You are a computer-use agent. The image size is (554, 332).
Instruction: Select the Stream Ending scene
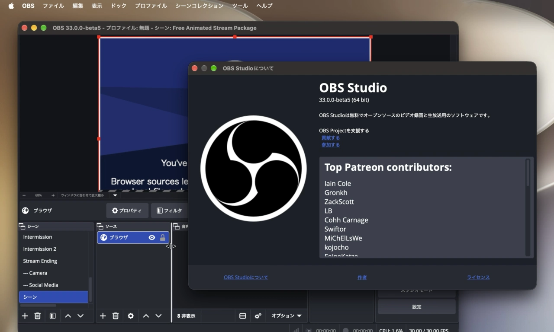[x=40, y=261]
